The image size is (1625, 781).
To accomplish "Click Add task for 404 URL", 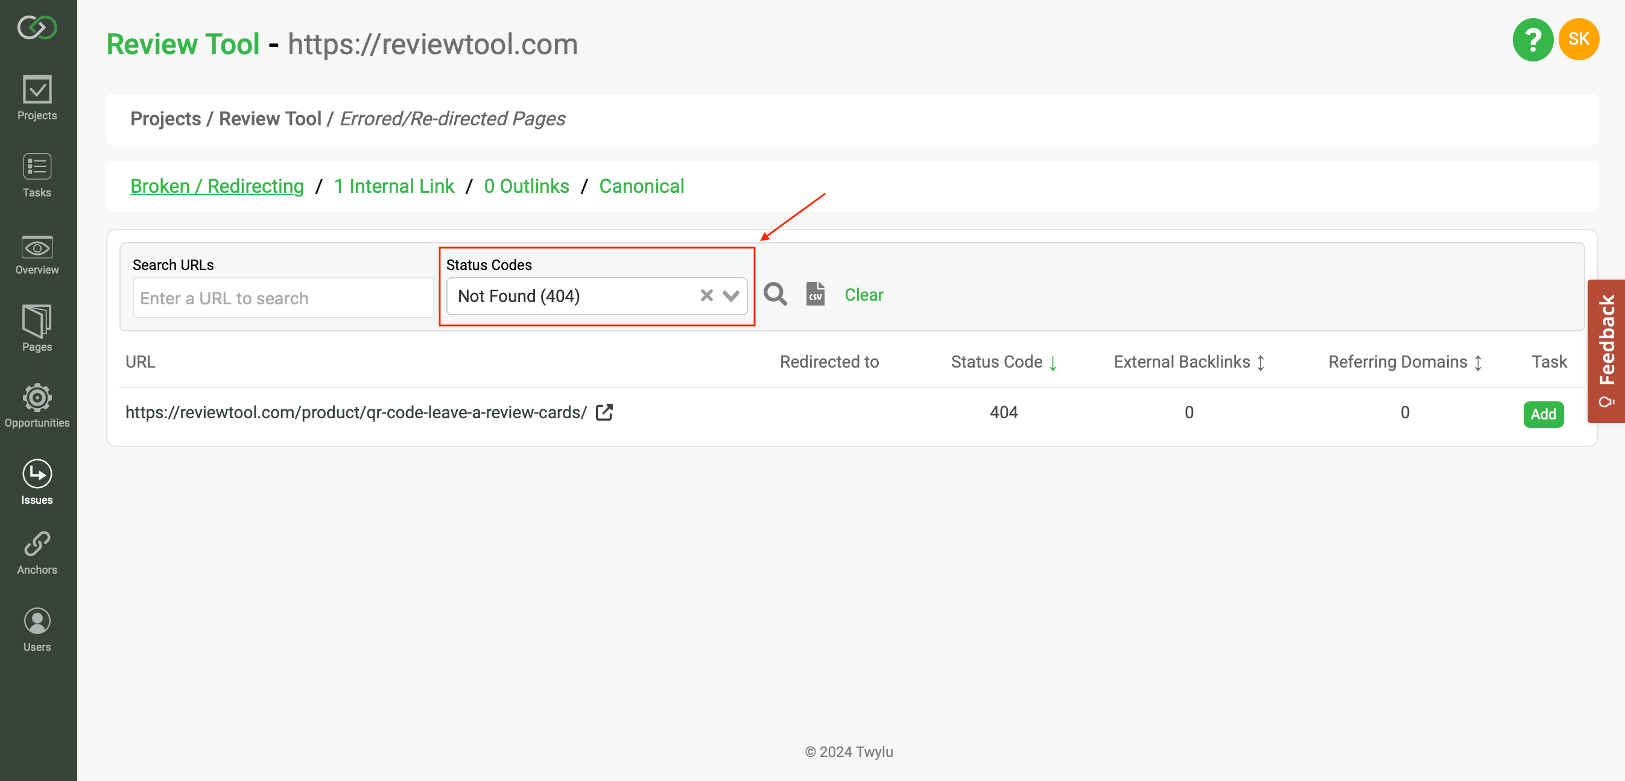I will 1543,412.
